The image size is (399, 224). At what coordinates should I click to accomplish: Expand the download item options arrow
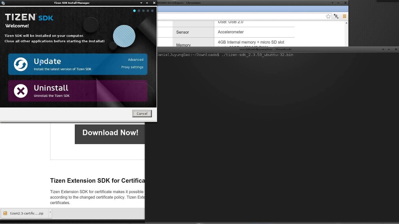click(50, 213)
